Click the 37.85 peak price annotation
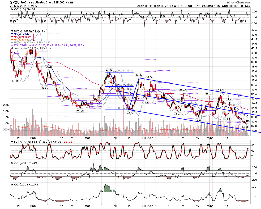This screenshot has width=261, height=209. (109, 70)
